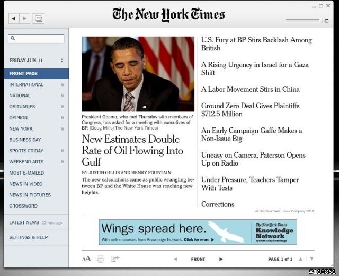Open the National section
This screenshot has width=339, height=276.
[x=36, y=96]
